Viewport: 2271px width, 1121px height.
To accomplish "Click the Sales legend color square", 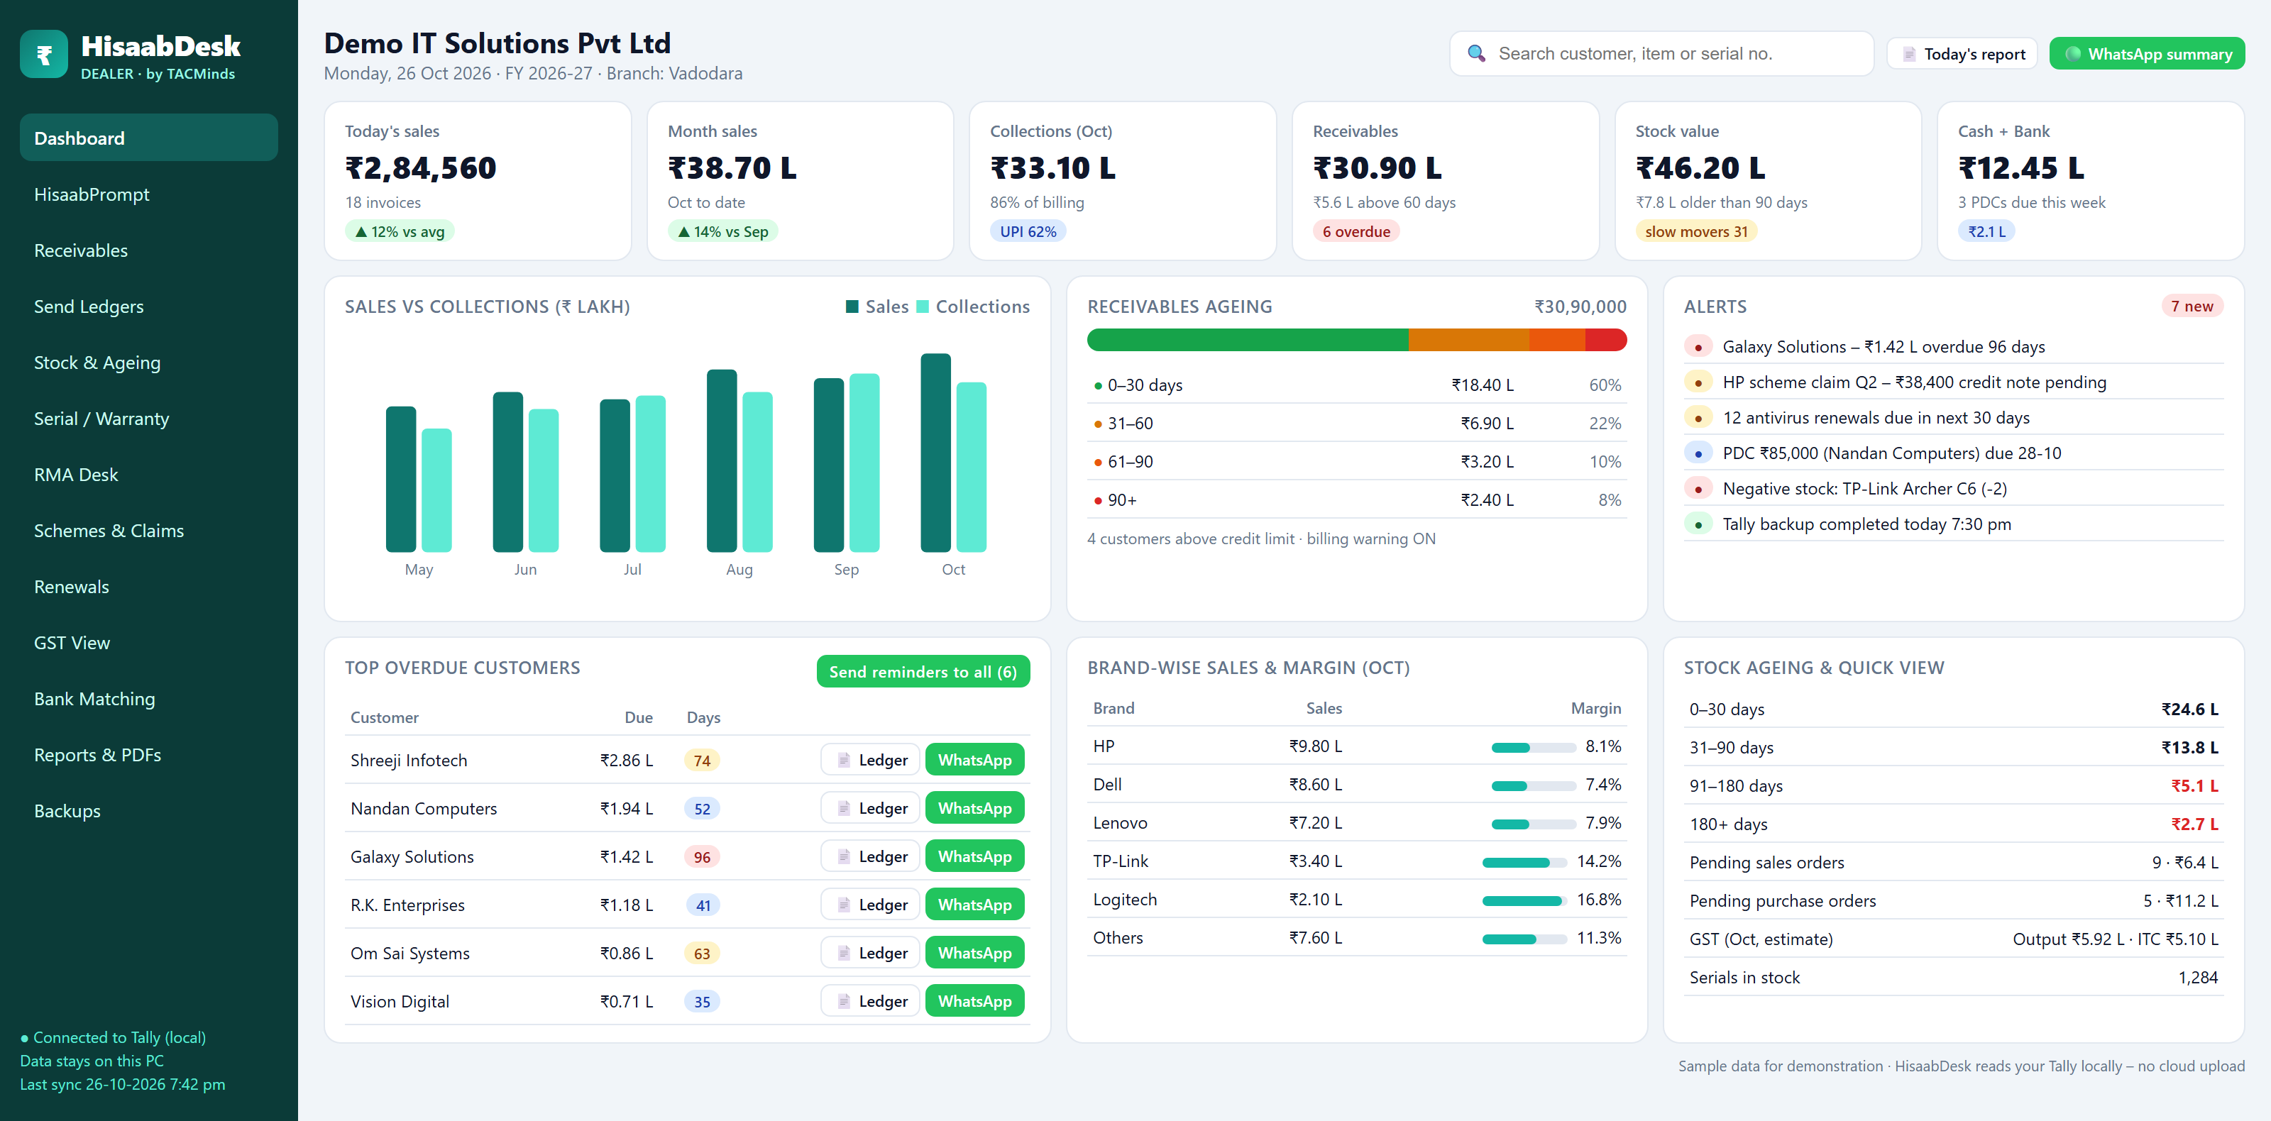I will point(852,307).
